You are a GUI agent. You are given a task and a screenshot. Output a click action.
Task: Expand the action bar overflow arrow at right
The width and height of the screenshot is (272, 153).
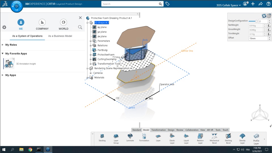point(264,139)
